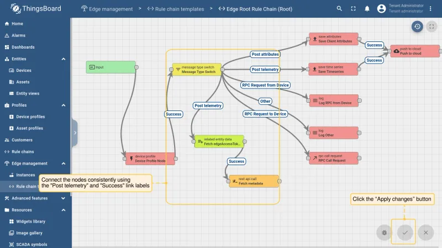Click the Post attributes link label
Screen dimensions: 442x248
point(265,54)
